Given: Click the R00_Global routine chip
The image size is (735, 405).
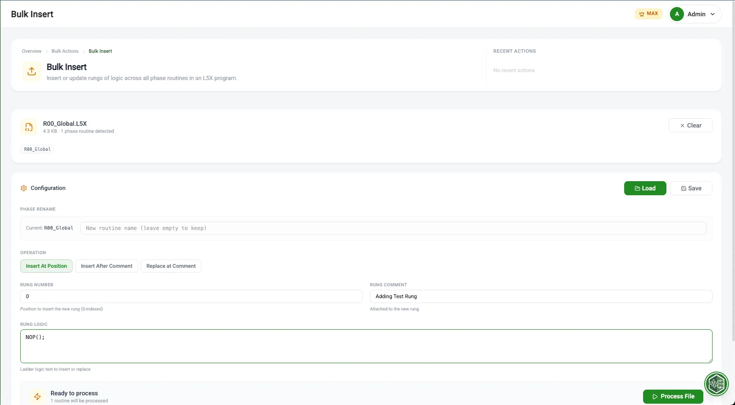Looking at the screenshot, I should coord(37,149).
